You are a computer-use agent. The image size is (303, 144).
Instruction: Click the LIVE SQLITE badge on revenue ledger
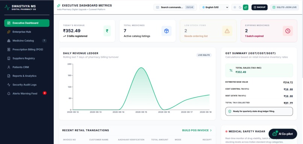click(x=204, y=55)
